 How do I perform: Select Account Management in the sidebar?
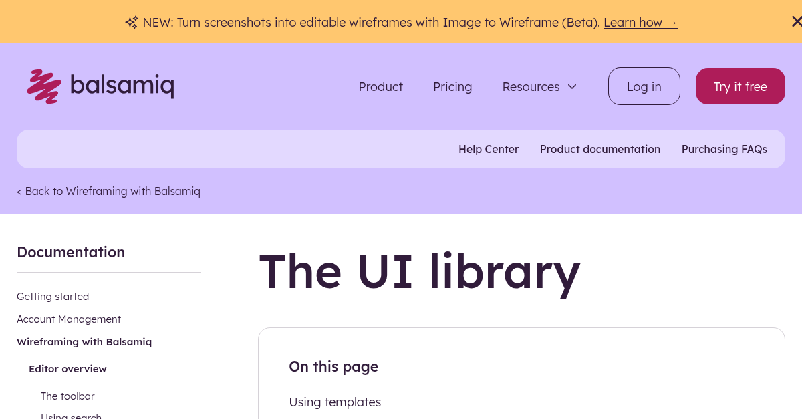69,319
